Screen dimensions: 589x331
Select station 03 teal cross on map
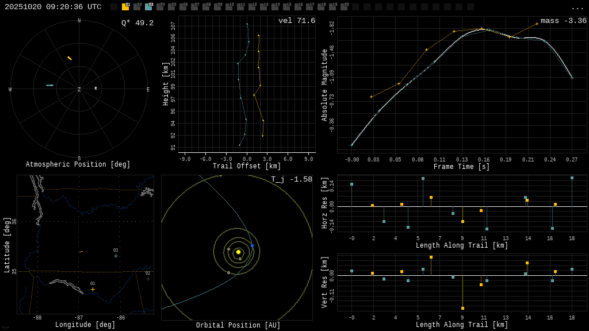116,256
